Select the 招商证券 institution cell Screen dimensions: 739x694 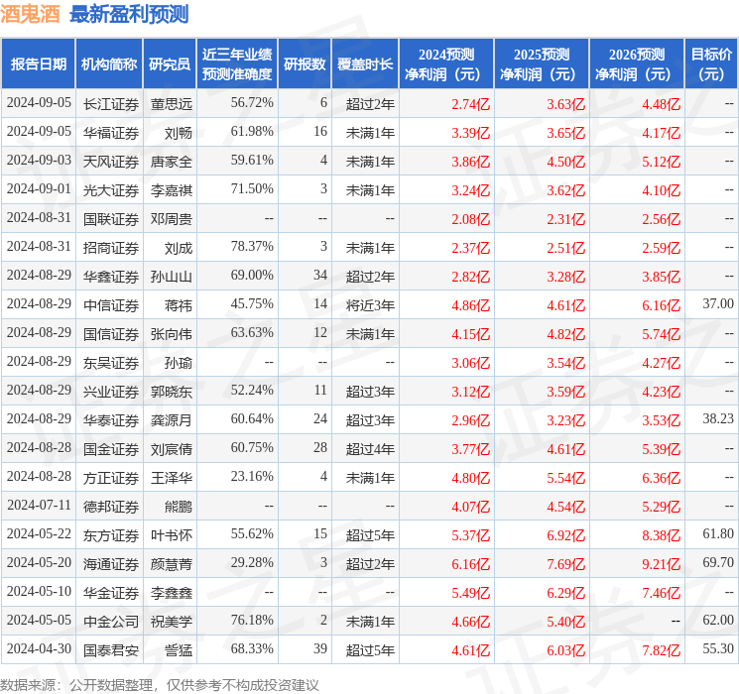(111, 248)
